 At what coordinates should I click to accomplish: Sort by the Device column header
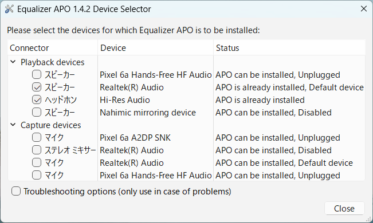(x=156, y=47)
